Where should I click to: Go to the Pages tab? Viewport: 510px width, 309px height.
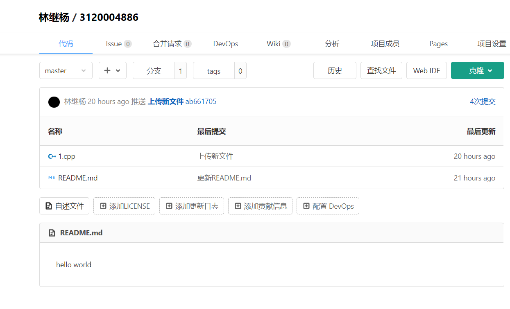[x=438, y=44]
